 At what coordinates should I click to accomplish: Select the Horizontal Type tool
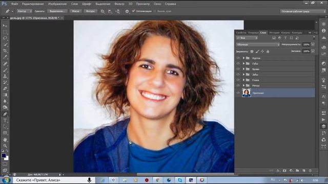click(x=5, y=121)
